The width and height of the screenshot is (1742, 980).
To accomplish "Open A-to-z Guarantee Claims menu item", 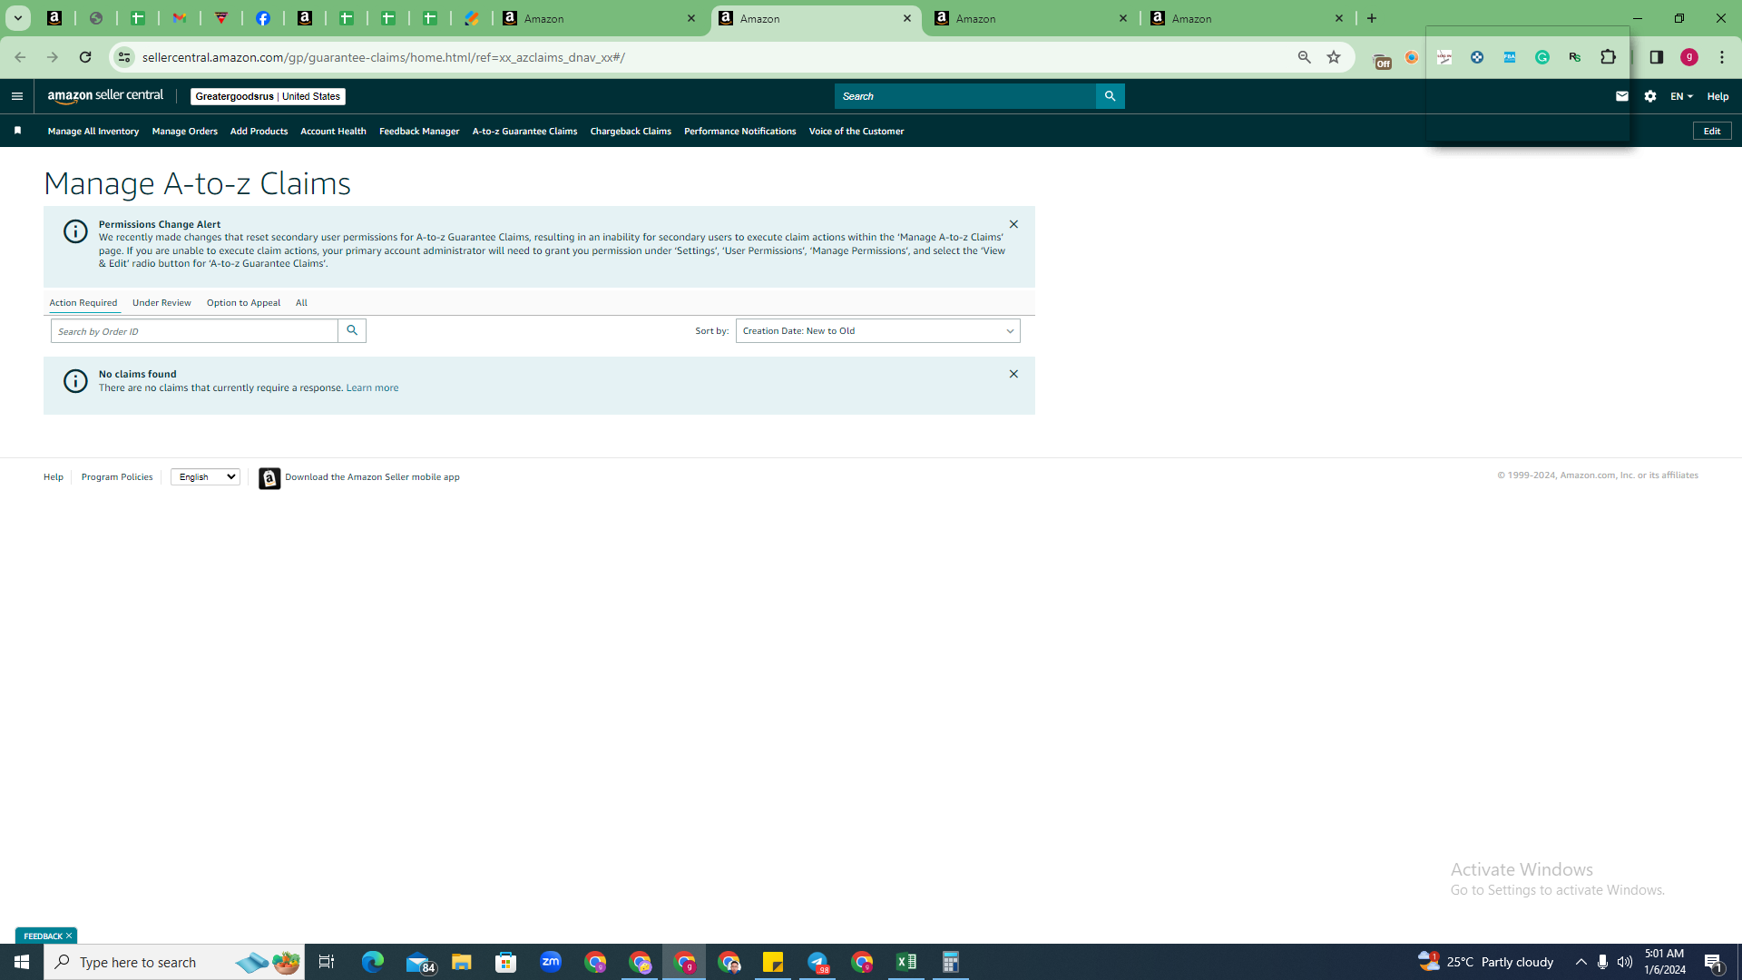I will 524,132.
